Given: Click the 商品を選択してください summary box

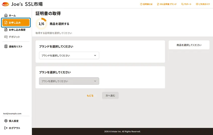Looking at the screenshot, I should pyautogui.click(x=189, y=45).
